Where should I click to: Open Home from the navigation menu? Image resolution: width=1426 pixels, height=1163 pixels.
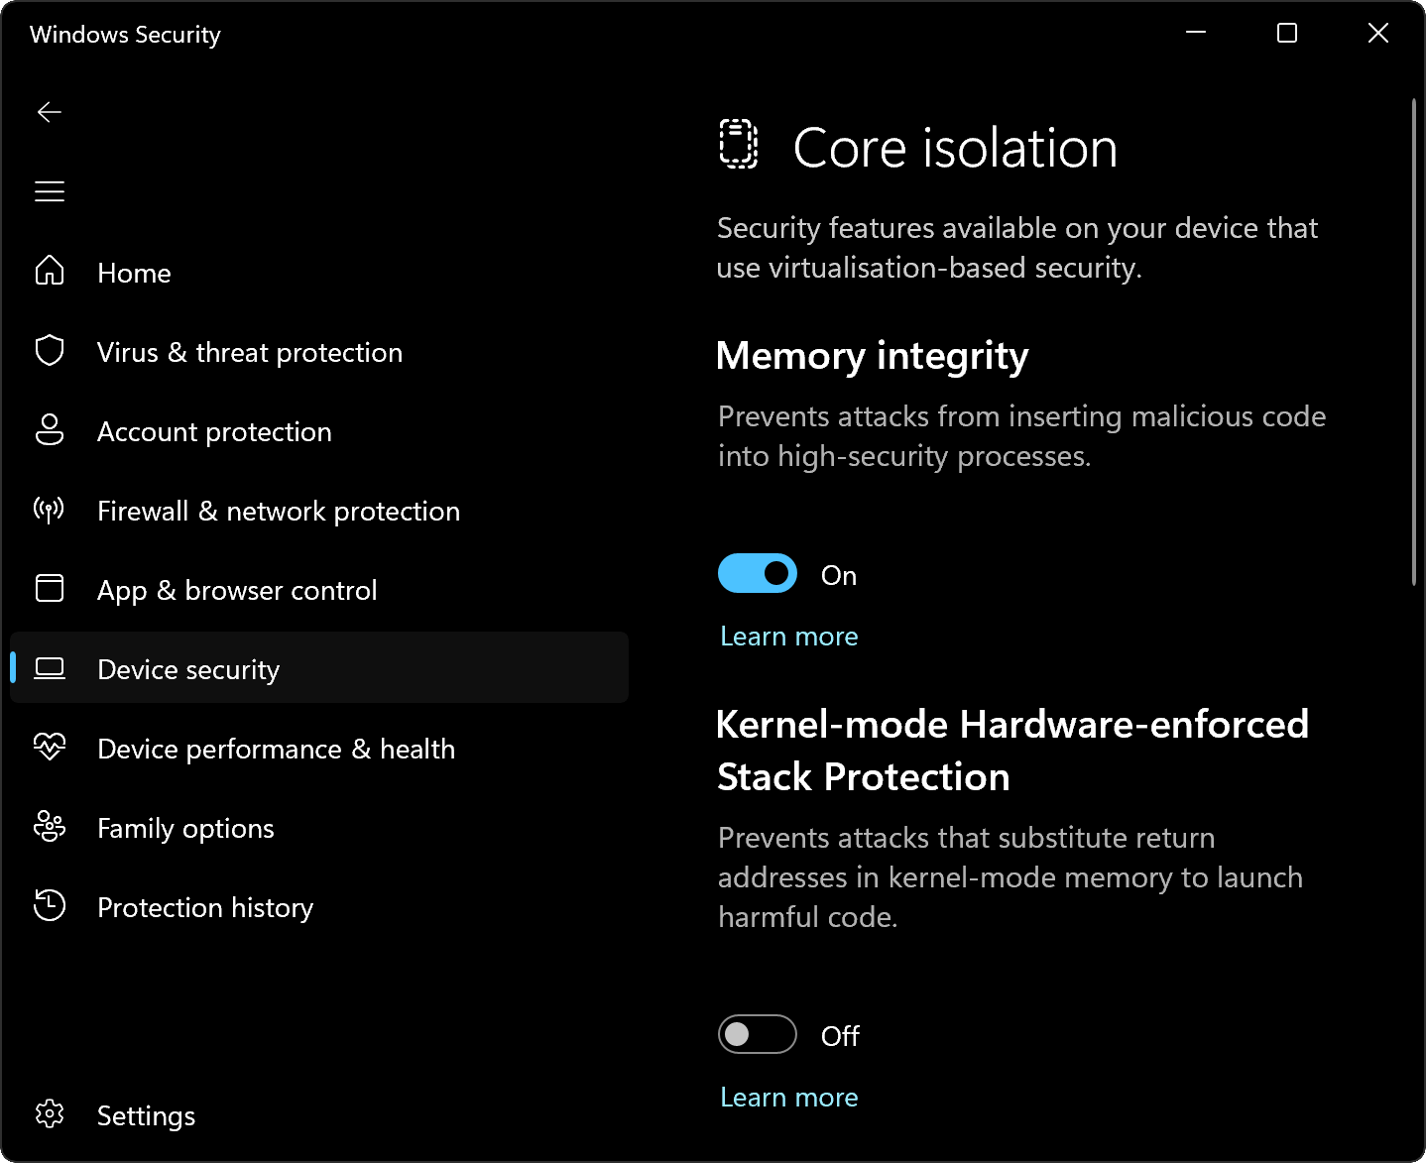(134, 273)
